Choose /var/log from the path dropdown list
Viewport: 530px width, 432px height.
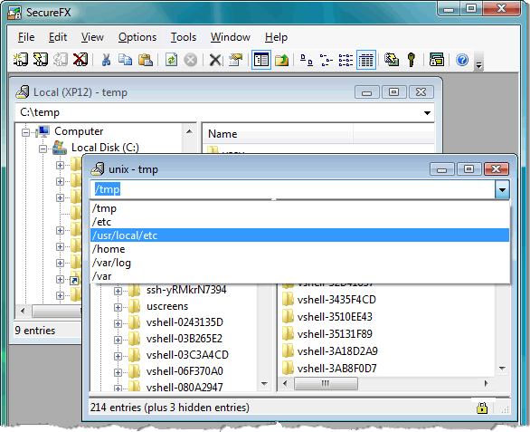pos(299,263)
